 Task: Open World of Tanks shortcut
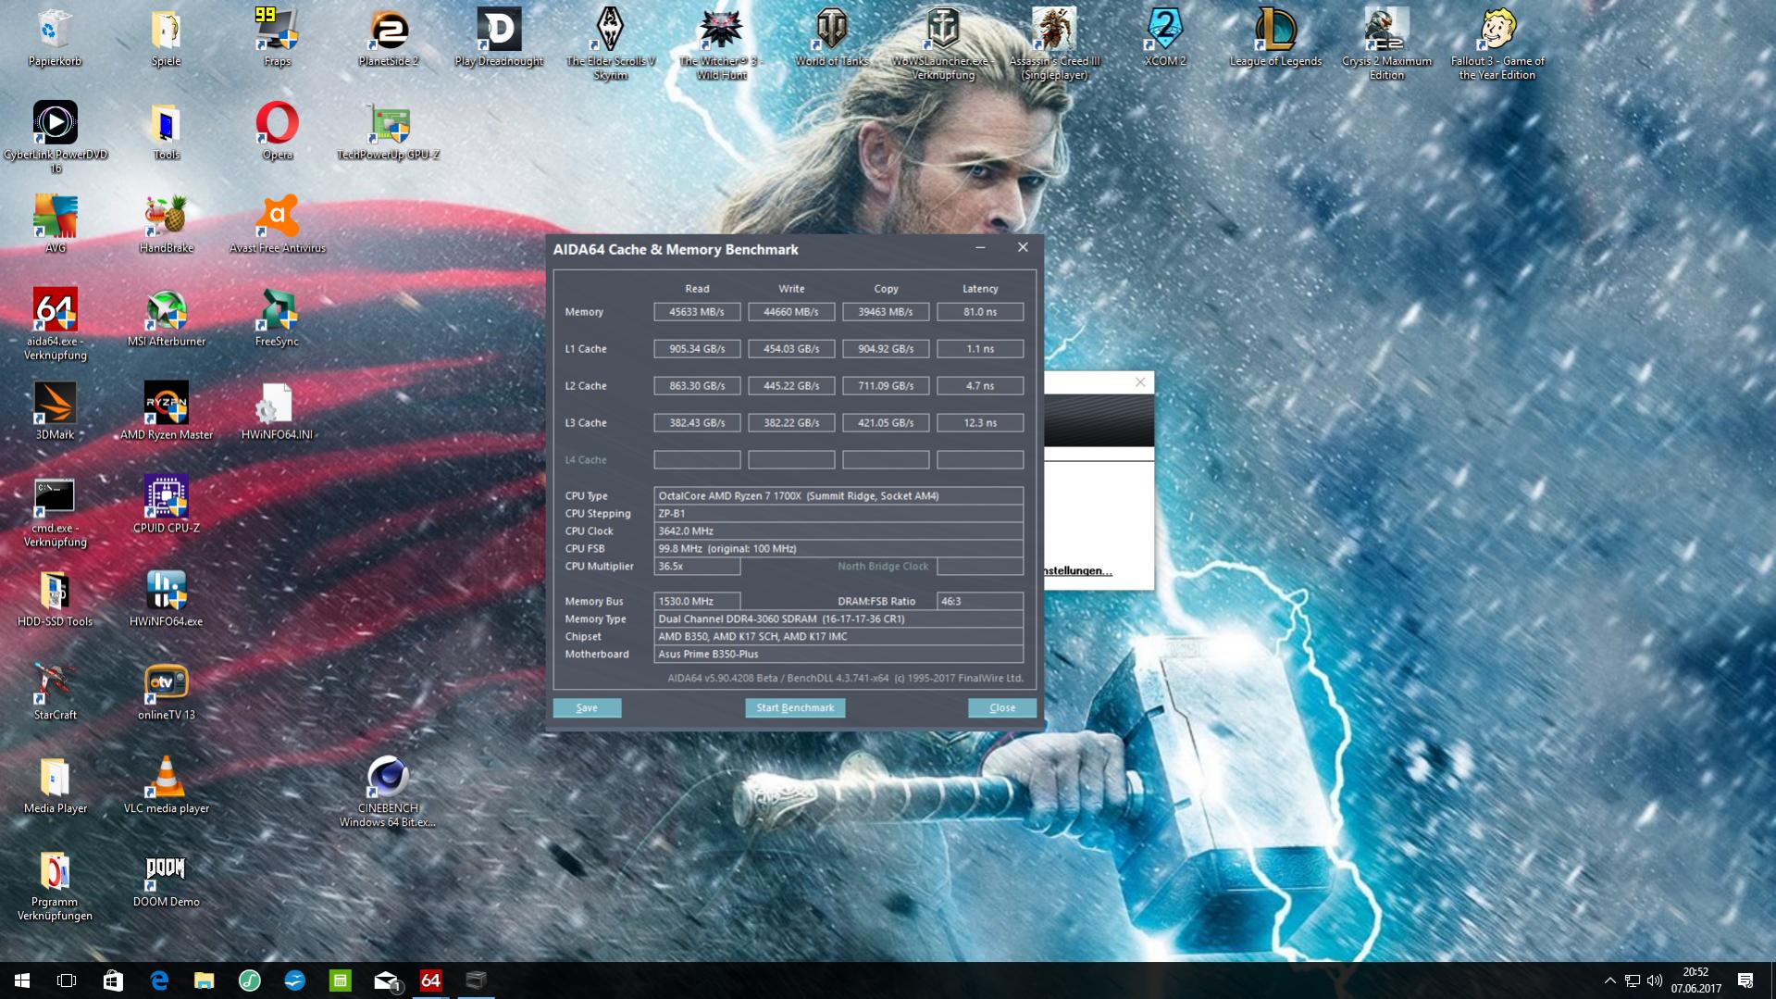(832, 37)
